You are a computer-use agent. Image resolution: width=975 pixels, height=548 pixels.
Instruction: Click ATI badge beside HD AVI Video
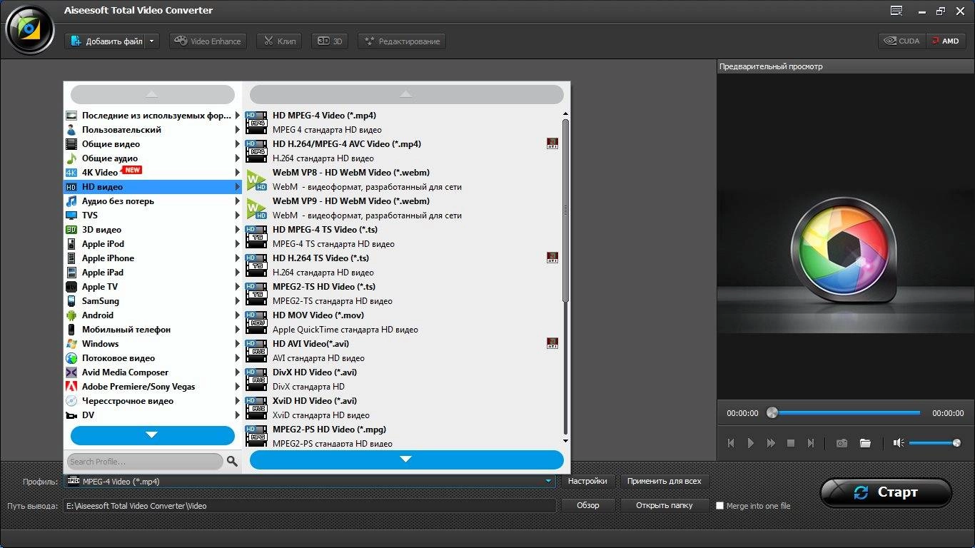[552, 344]
